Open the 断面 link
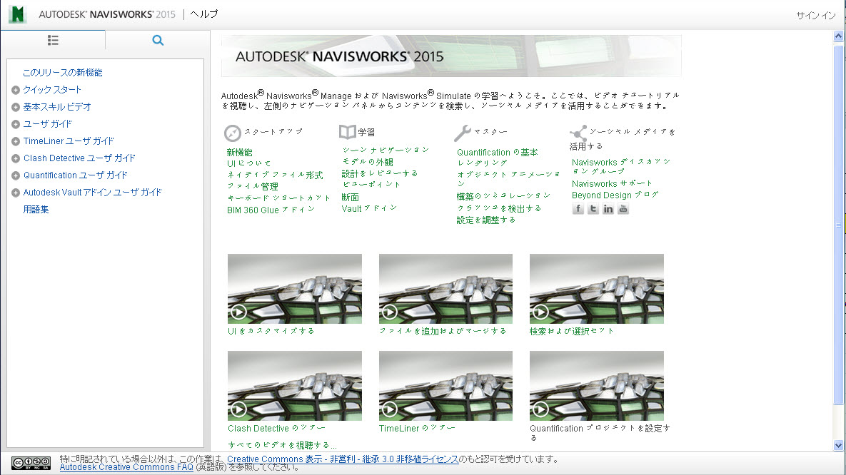This screenshot has width=846, height=475. pyautogui.click(x=350, y=198)
